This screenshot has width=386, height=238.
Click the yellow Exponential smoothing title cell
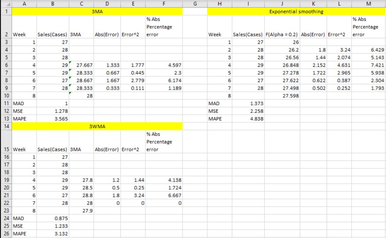point(296,12)
